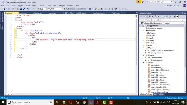Collapse the Migrations folder

[143, 48]
